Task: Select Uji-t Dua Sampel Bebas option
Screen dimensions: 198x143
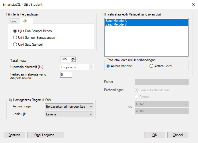Action: 15,31
